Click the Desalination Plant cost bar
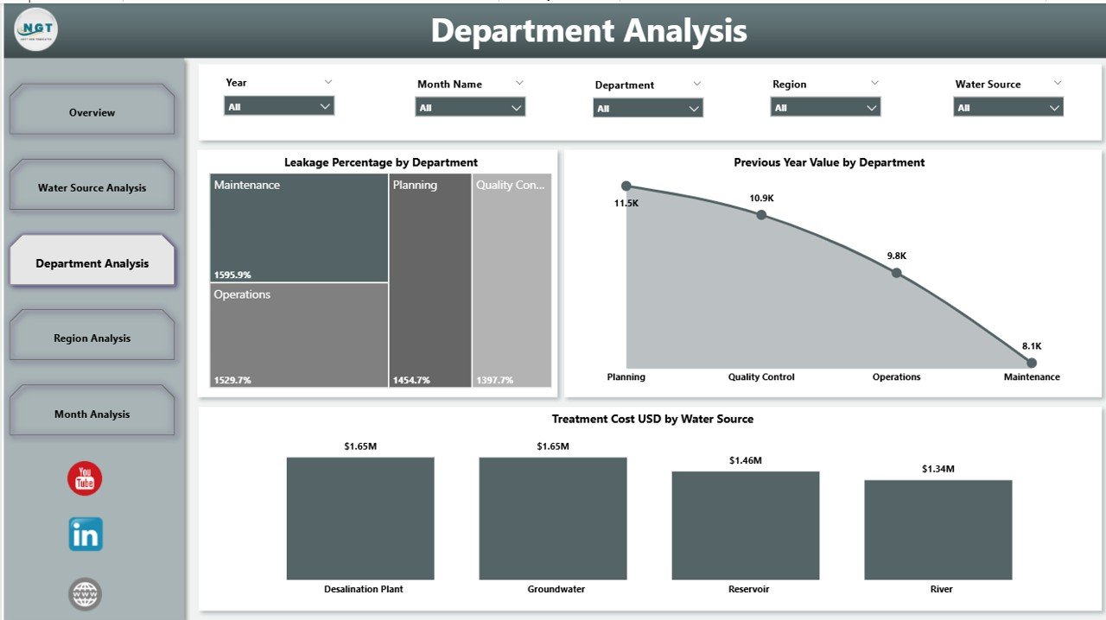The height and width of the screenshot is (620, 1106). 359,516
